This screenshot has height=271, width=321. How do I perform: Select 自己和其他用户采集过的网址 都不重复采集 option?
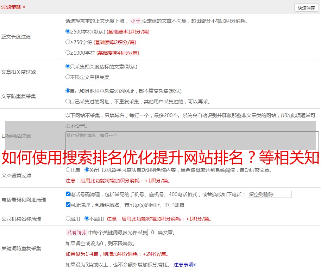tap(68, 91)
